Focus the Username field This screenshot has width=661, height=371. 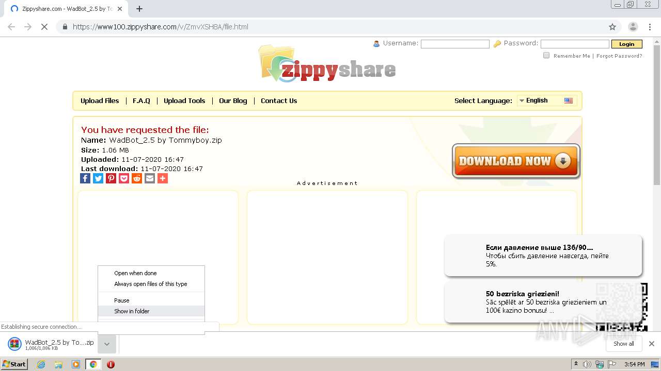click(455, 44)
